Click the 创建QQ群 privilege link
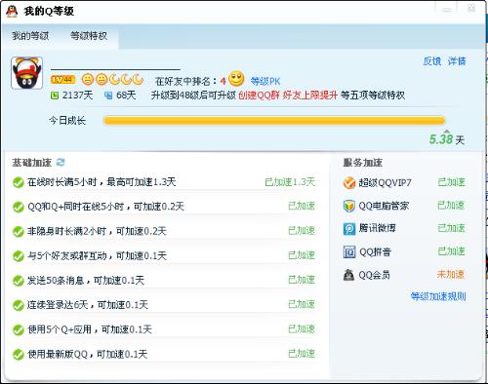This screenshot has height=384, width=488. click(259, 96)
